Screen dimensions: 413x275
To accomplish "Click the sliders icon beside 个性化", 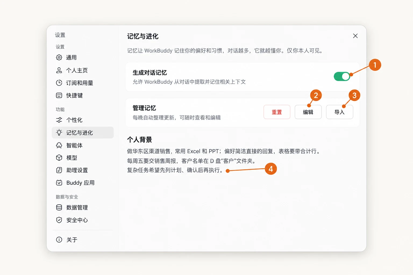I will click(59, 120).
